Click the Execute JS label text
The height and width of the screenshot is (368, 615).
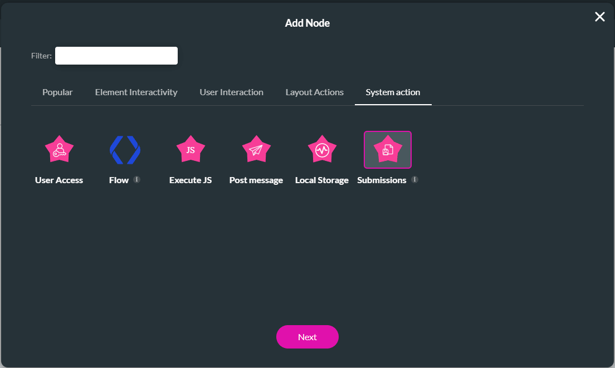[x=191, y=180]
